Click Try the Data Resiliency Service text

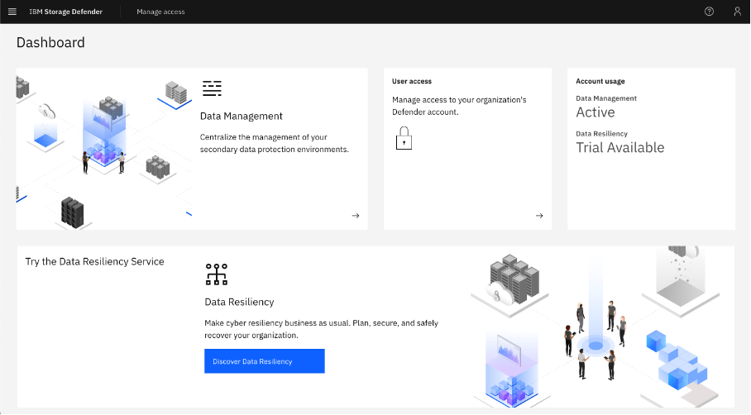[94, 262]
